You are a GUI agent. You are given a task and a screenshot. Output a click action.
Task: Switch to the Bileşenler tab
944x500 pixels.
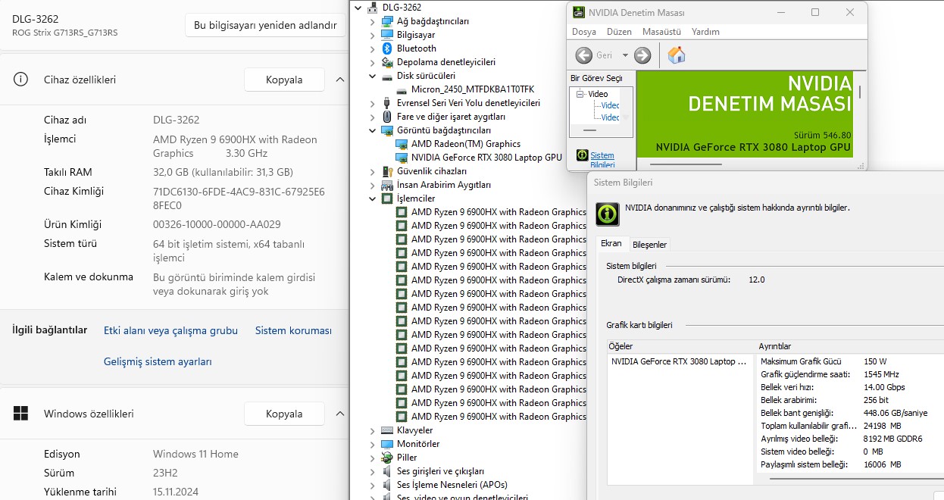[649, 245]
